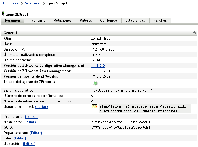Open the Servidores breadcrumb link

coord(33,3)
